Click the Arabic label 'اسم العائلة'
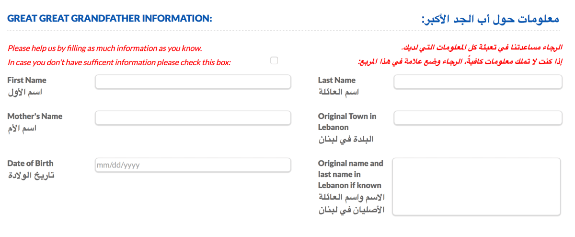 (339, 92)
